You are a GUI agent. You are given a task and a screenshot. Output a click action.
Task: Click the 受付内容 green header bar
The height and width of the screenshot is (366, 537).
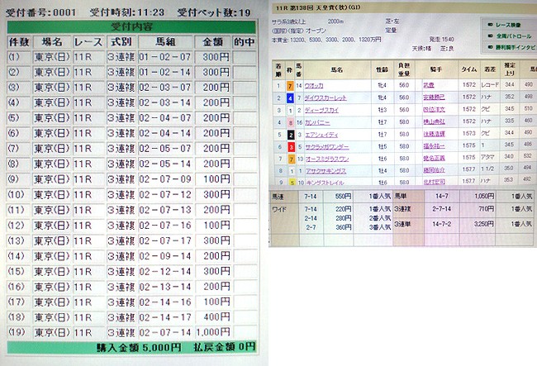pos(133,26)
